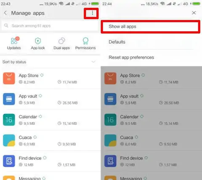Screen dimensions: 202x180
Task: Tap 22:44 clock in right status bar
Action: tap(107, 4)
